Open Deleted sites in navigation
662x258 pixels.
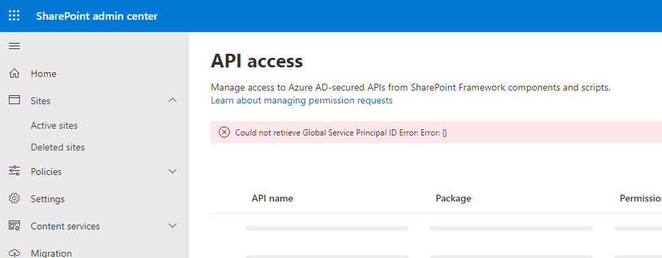(58, 148)
